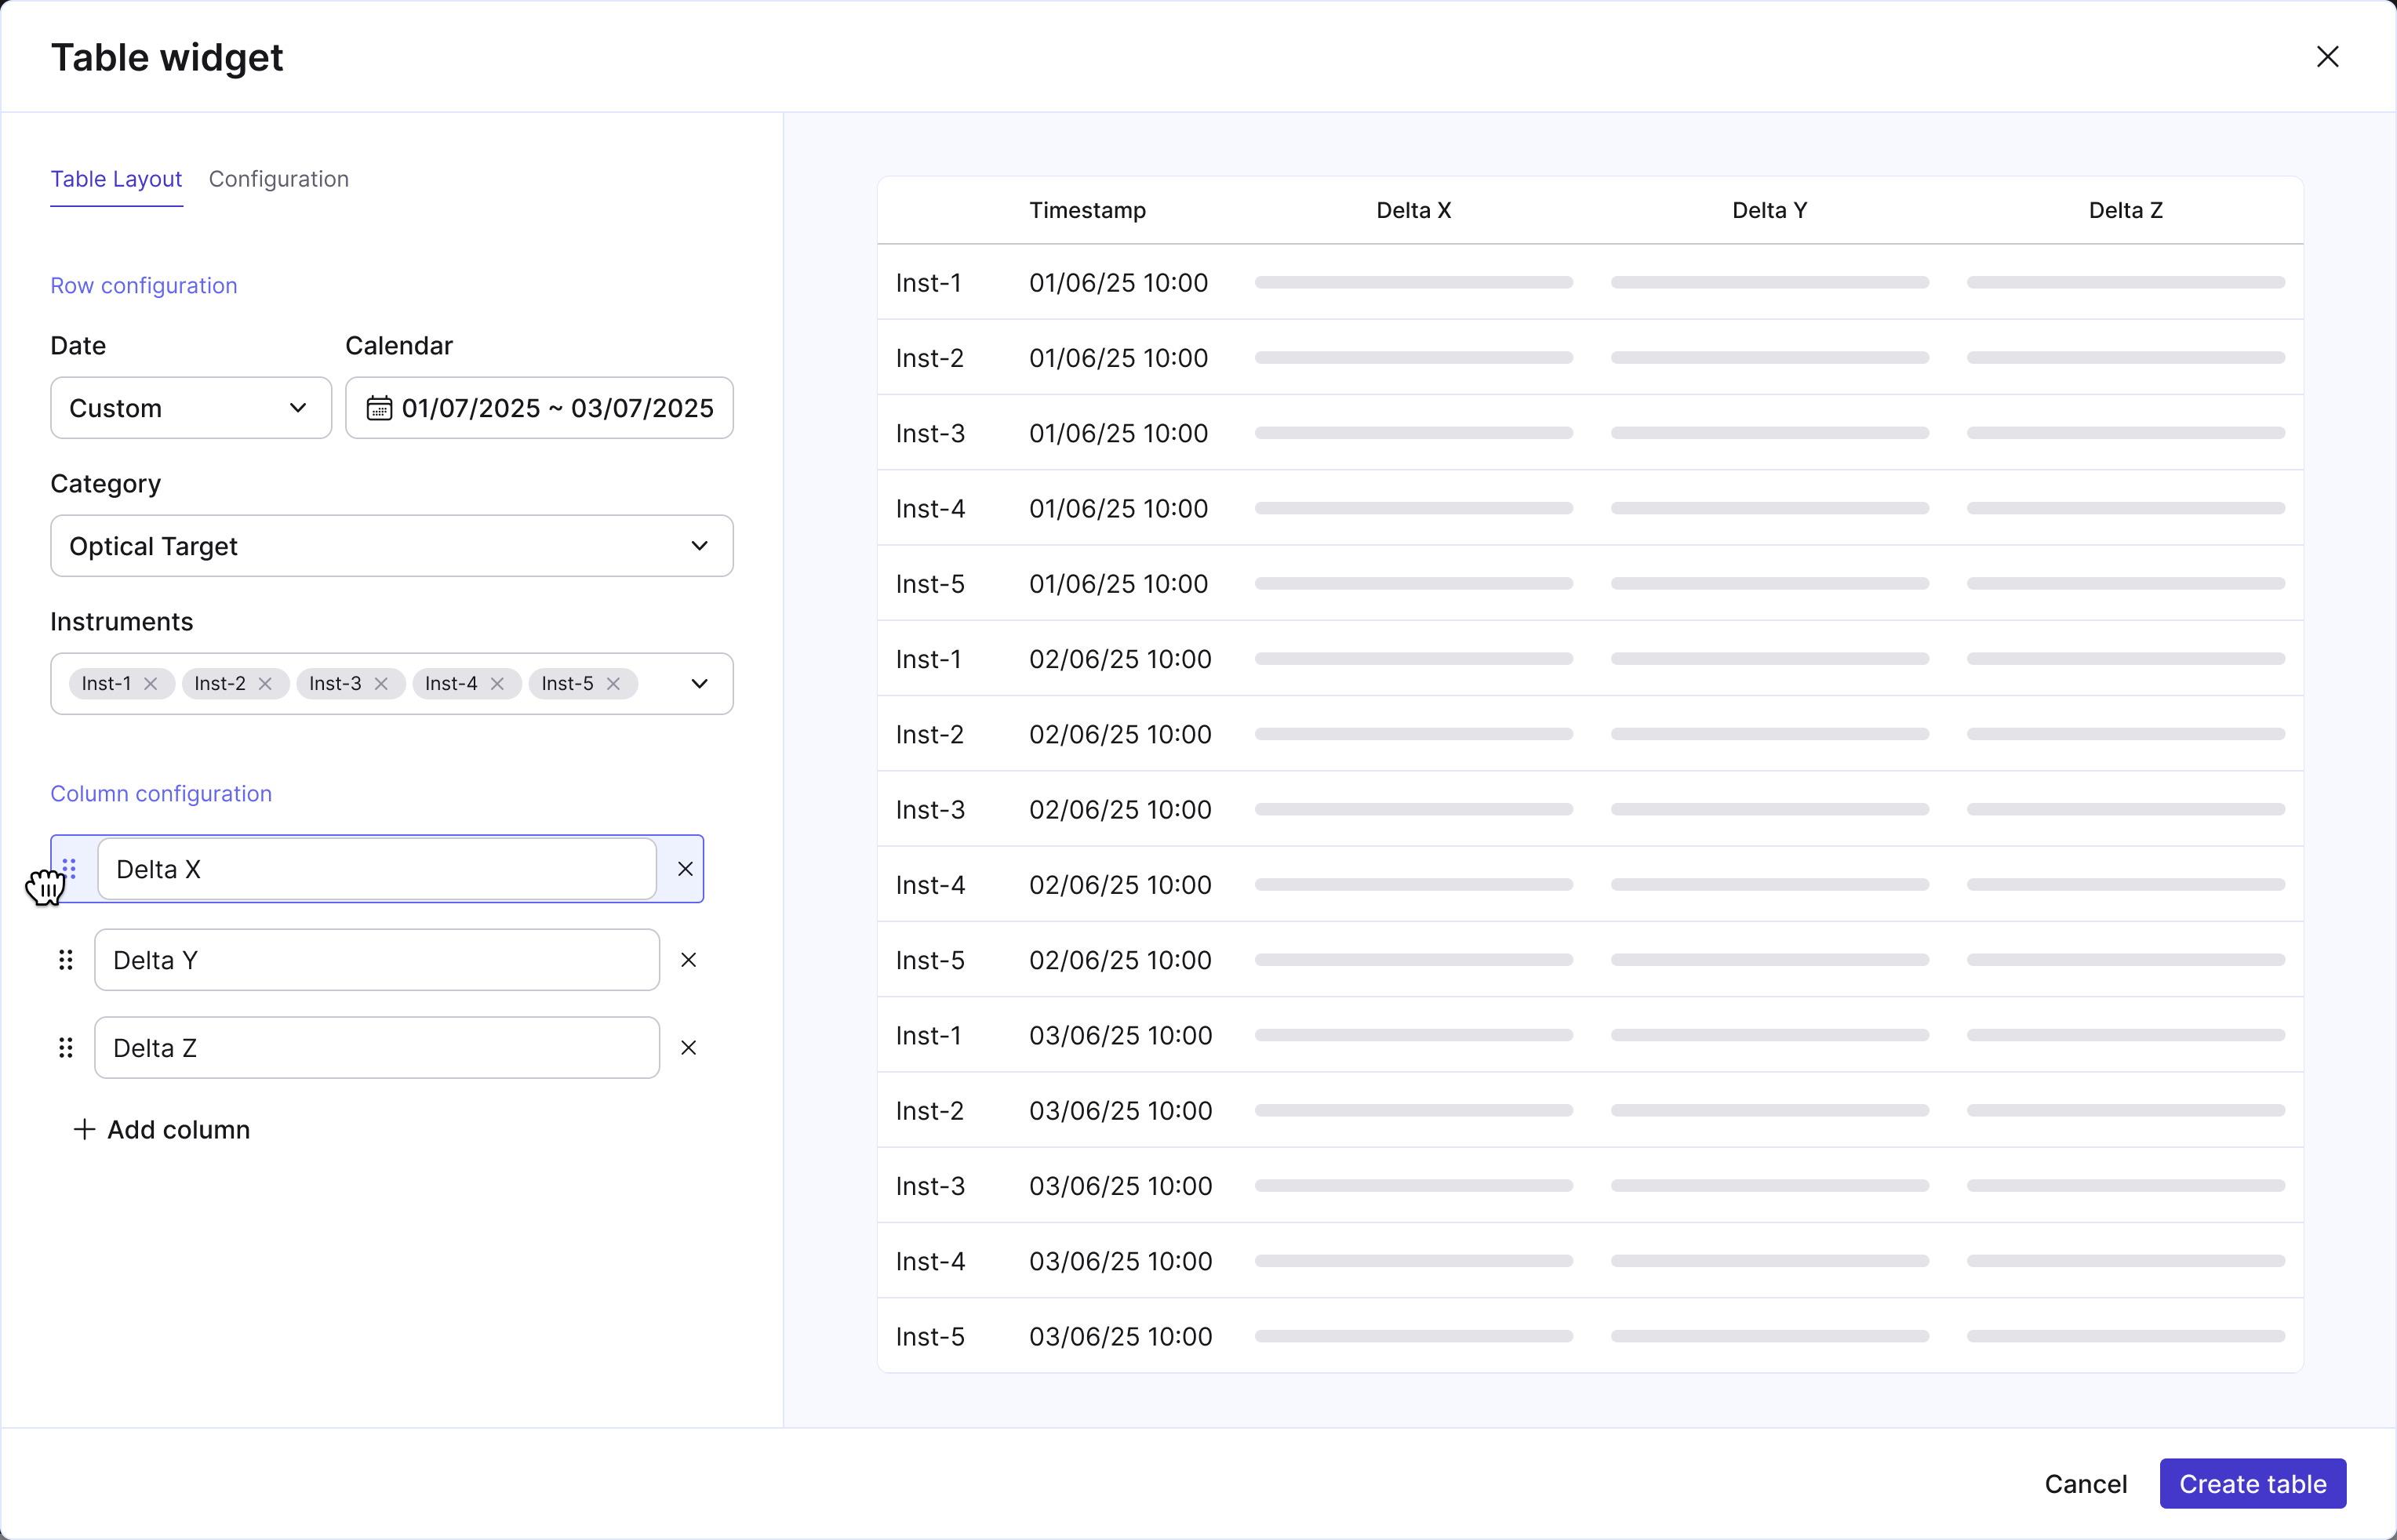2397x1540 pixels.
Task: Switch to the Configuration tab
Action: click(x=278, y=179)
